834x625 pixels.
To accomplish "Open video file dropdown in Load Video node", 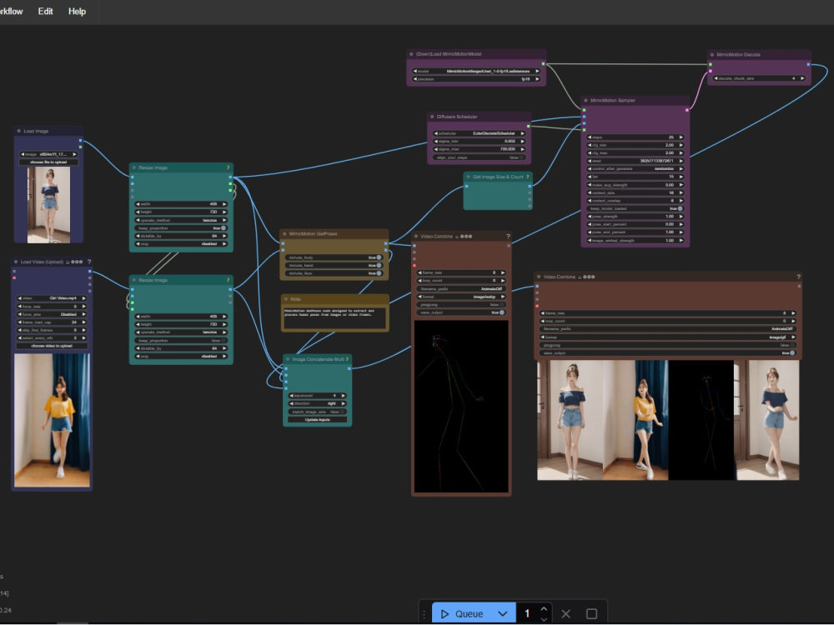I will [x=52, y=298].
